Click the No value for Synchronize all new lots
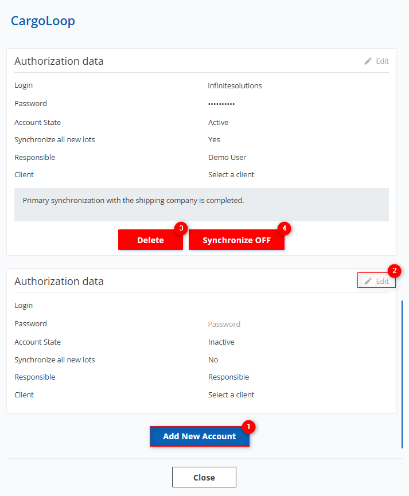This screenshot has height=496, width=409. coord(213,360)
